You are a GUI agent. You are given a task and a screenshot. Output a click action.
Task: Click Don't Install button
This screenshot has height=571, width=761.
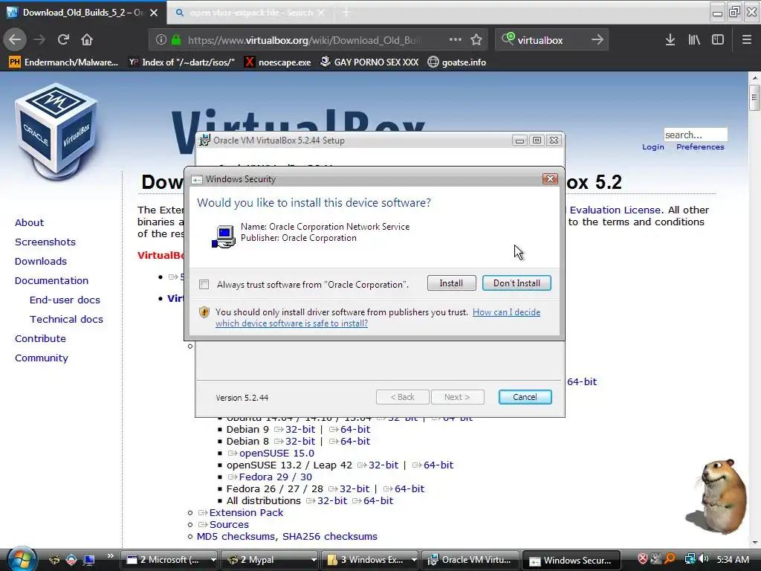(x=516, y=283)
